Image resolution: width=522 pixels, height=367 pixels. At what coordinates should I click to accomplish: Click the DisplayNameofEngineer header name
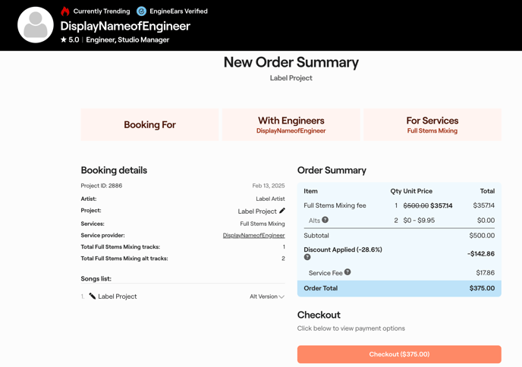(125, 26)
